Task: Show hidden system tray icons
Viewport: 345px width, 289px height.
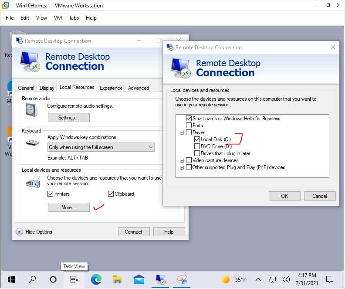Action: pos(258,279)
